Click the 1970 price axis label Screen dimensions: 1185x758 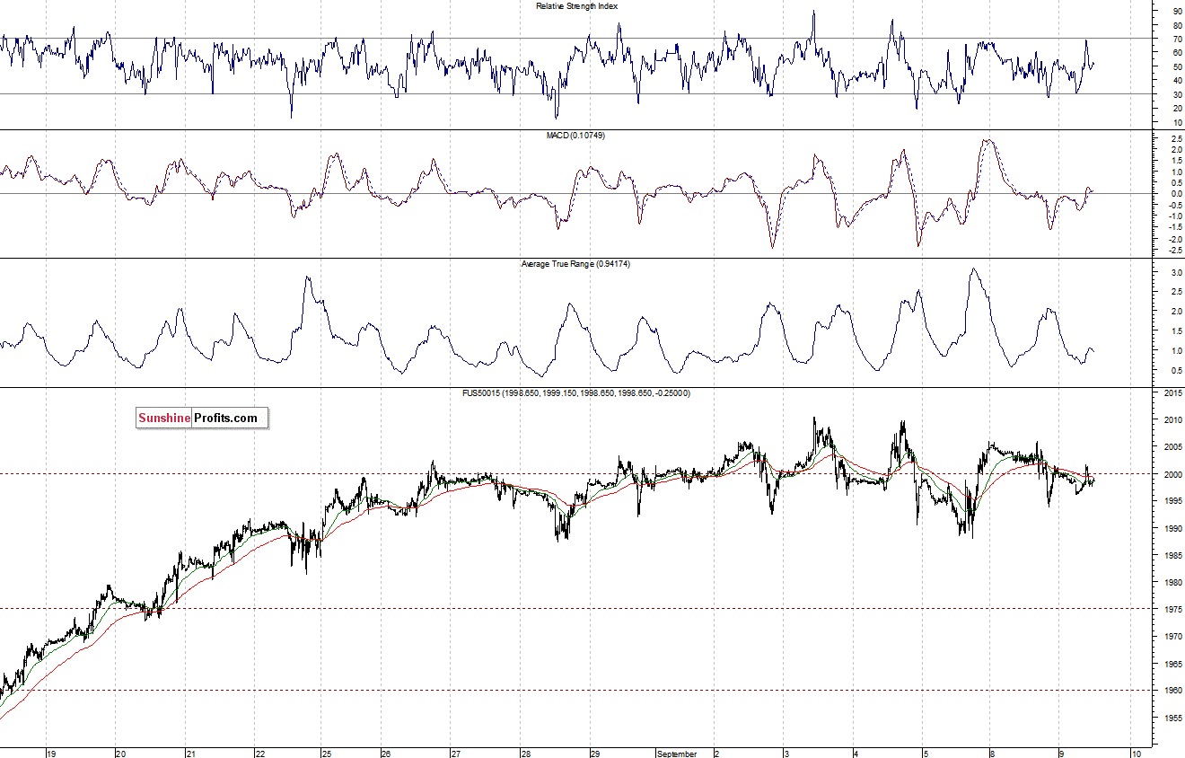[x=1172, y=637]
